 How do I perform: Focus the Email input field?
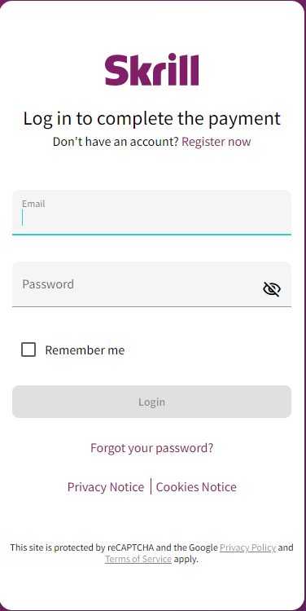click(152, 213)
